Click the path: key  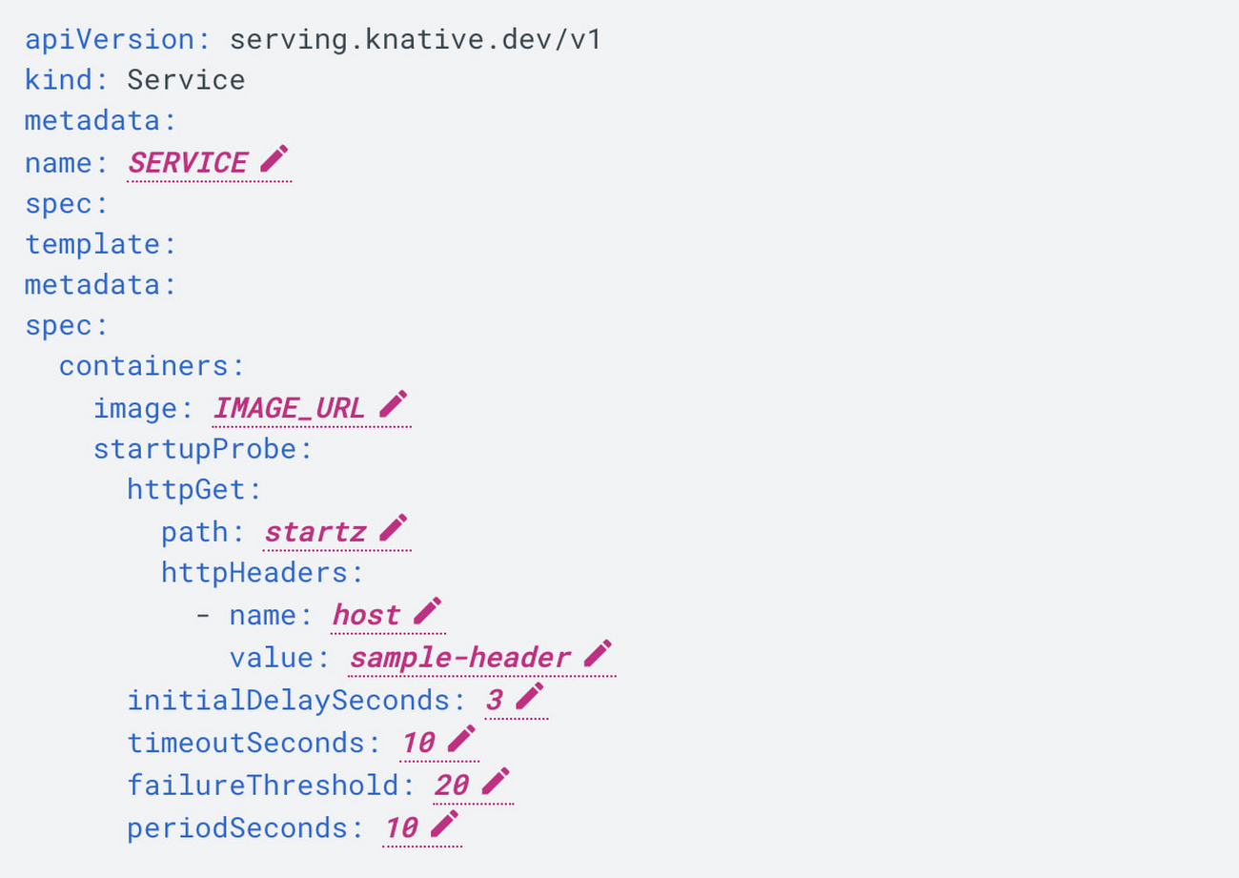[x=203, y=532]
